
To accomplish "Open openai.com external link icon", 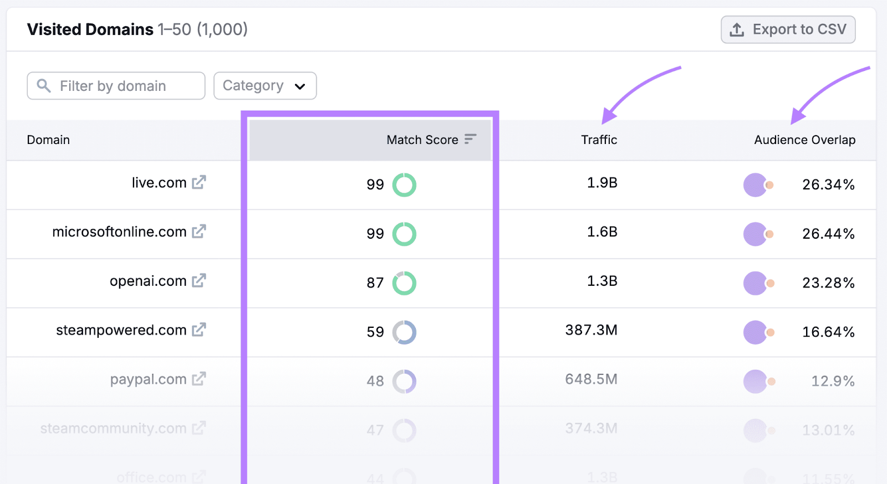I will 199,281.
